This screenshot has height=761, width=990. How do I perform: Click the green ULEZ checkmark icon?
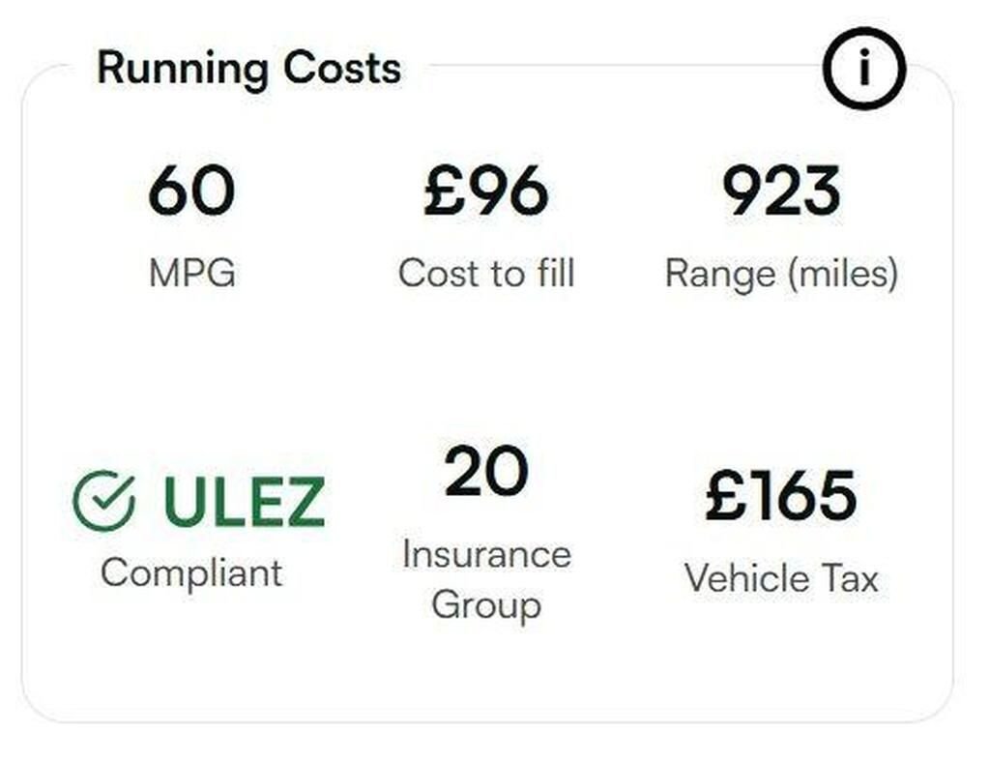pyautogui.click(x=103, y=501)
